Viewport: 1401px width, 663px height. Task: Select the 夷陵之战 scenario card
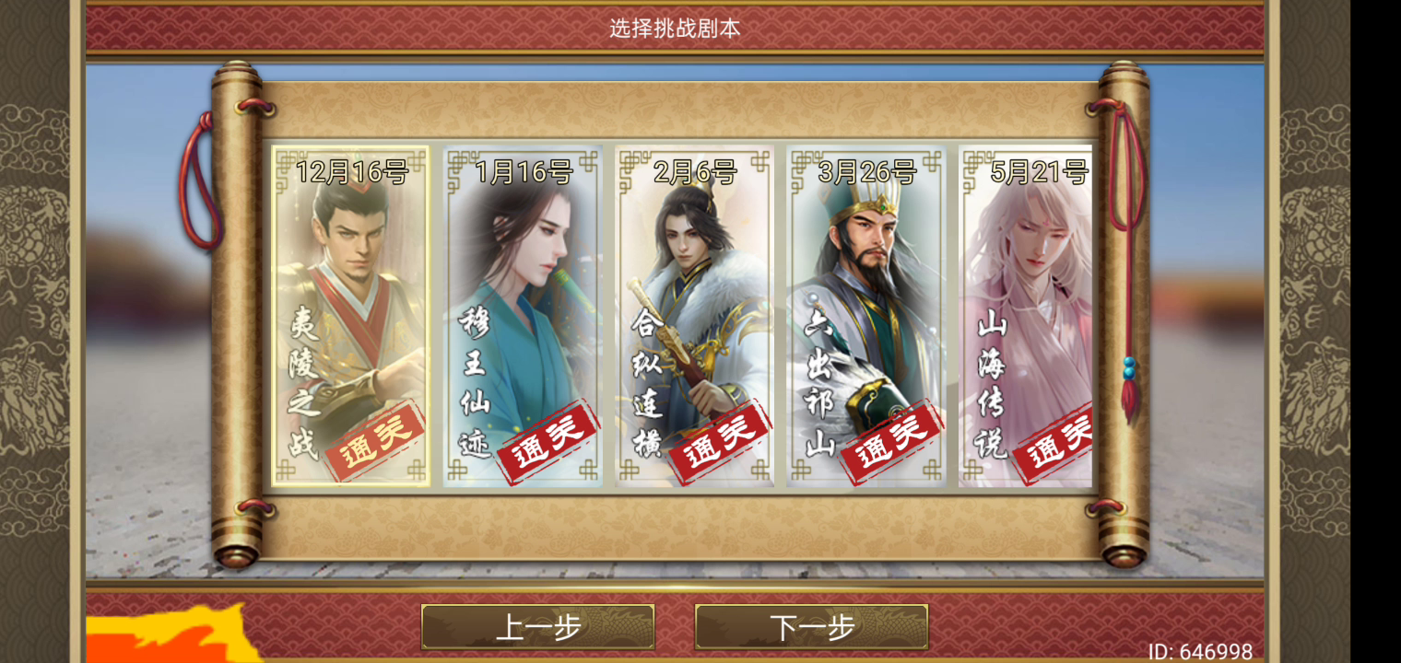tap(351, 316)
